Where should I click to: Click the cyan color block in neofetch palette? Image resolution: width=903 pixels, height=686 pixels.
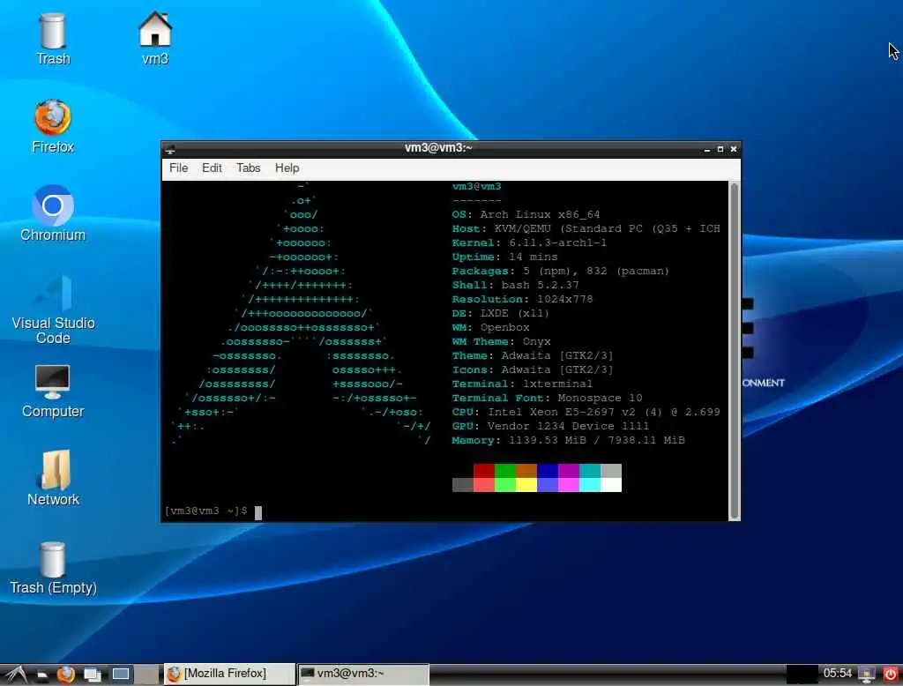[590, 485]
